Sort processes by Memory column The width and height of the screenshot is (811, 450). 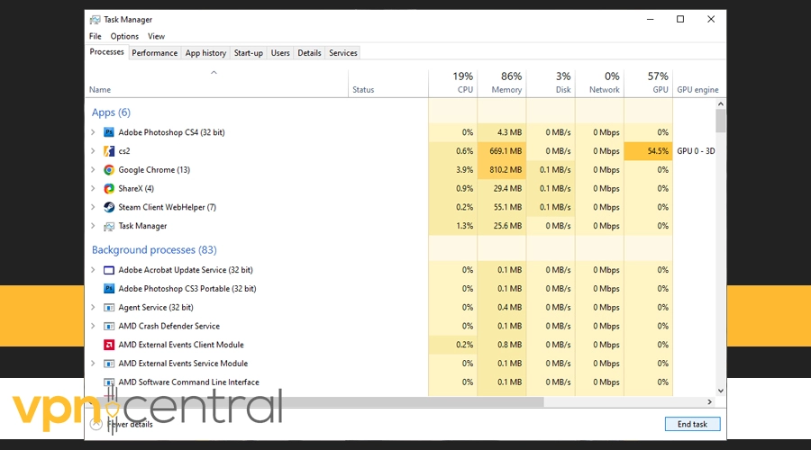coord(502,83)
